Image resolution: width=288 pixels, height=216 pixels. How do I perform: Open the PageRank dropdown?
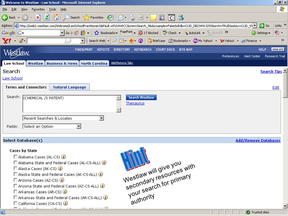pos(134,33)
